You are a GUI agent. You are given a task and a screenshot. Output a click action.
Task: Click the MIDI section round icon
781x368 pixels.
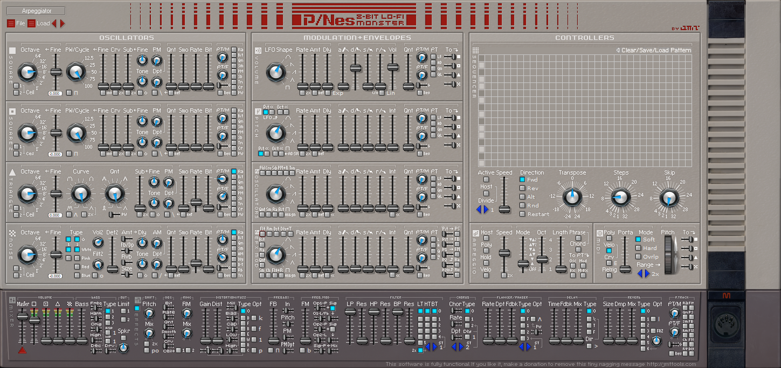pos(599,233)
